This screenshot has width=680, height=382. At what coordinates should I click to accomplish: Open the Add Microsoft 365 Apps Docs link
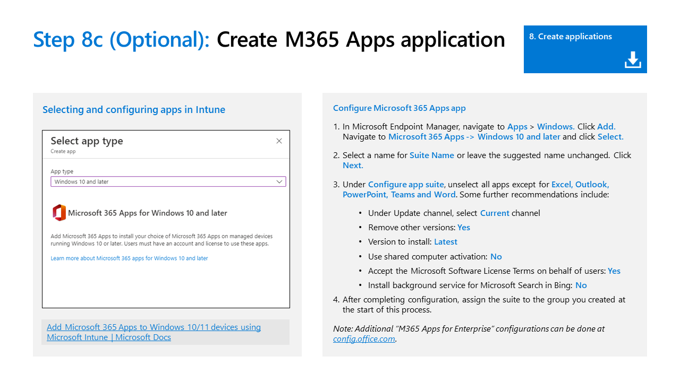pyautogui.click(x=154, y=332)
